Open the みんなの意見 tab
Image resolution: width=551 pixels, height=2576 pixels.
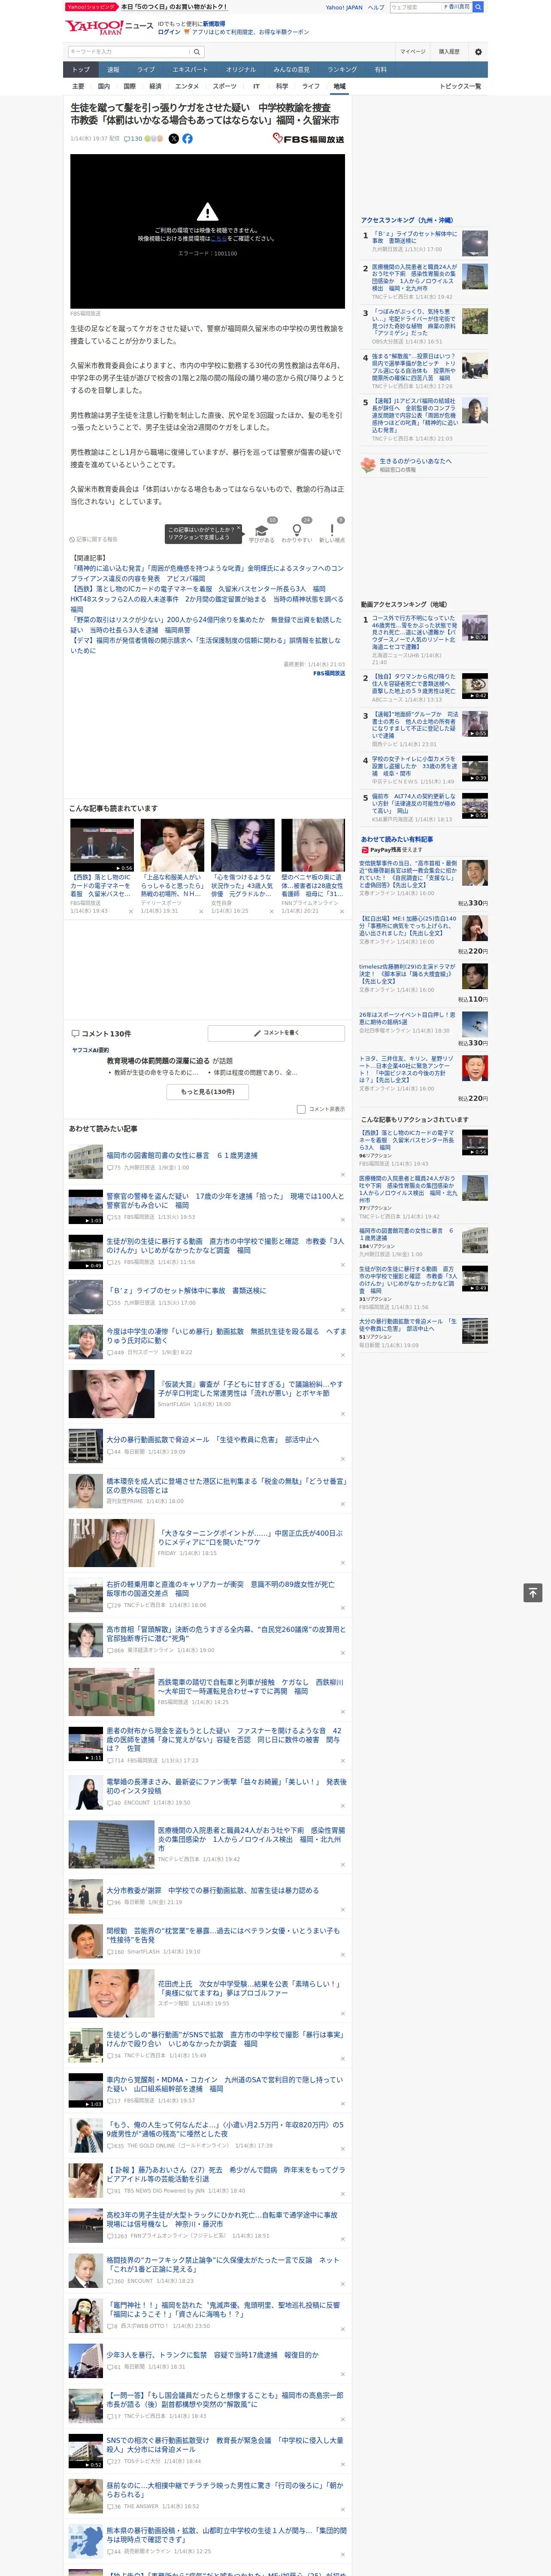click(292, 69)
